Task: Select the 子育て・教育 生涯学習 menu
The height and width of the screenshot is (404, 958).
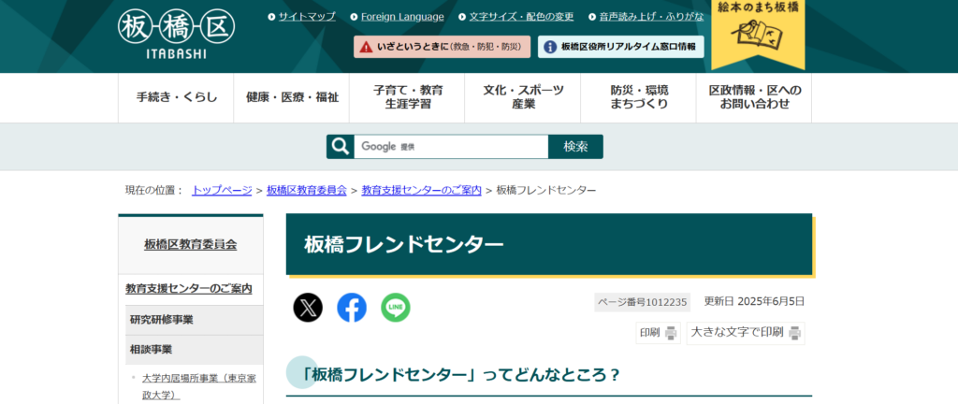Action: click(408, 97)
